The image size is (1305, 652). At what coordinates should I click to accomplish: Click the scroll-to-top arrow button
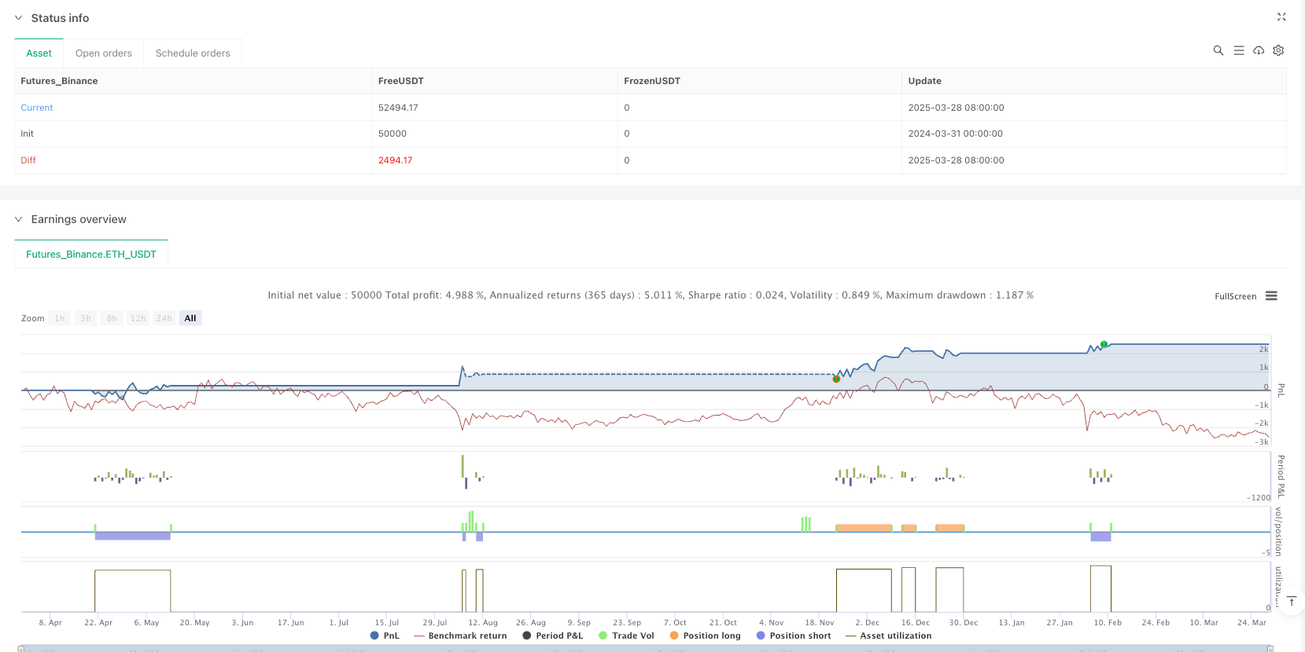[1291, 602]
